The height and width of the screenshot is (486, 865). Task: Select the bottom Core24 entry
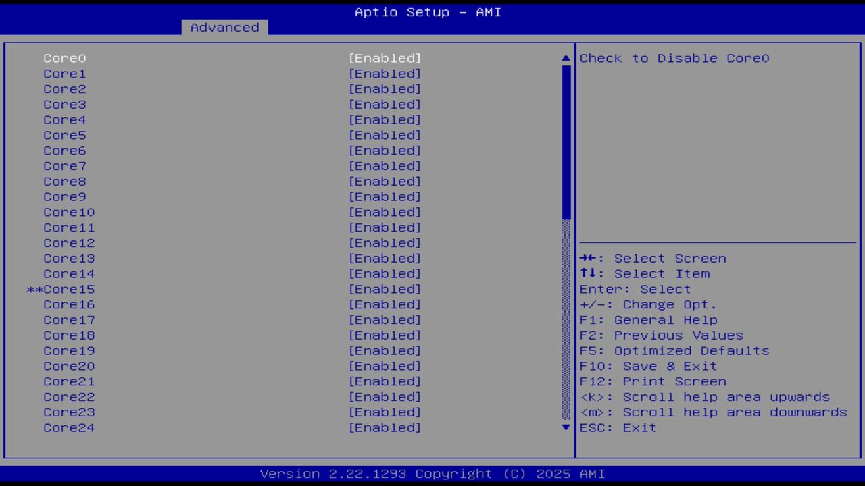(x=68, y=427)
